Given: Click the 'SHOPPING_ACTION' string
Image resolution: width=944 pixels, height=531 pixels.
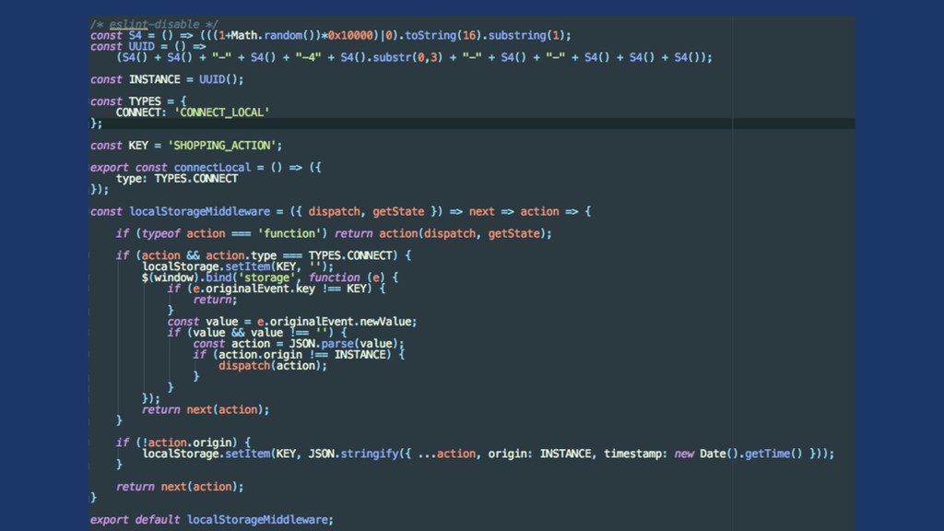Looking at the screenshot, I should pyautogui.click(x=221, y=146).
